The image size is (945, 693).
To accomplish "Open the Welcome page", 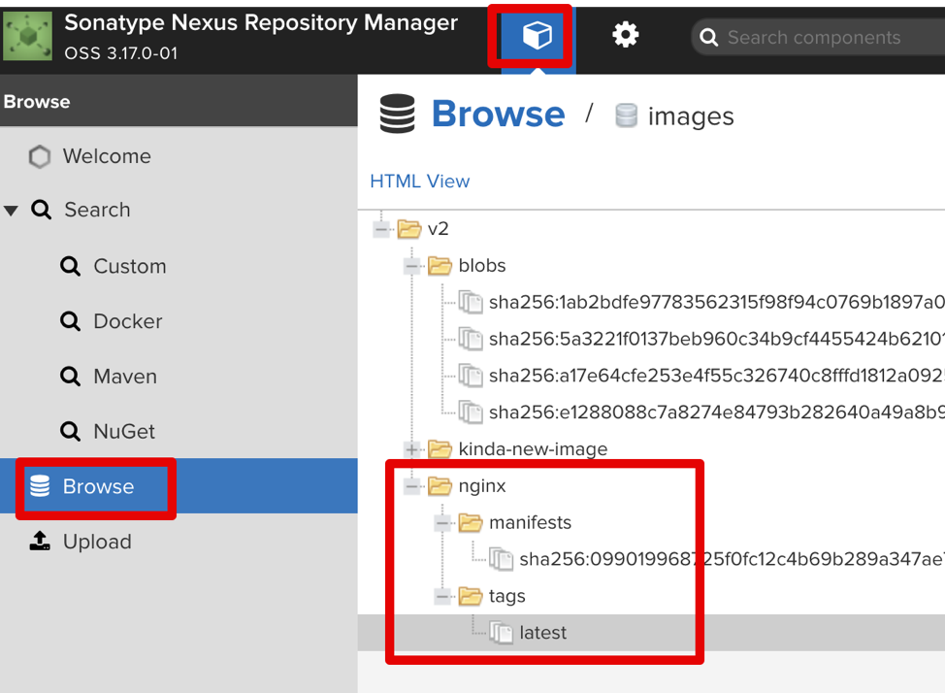I will point(107,156).
